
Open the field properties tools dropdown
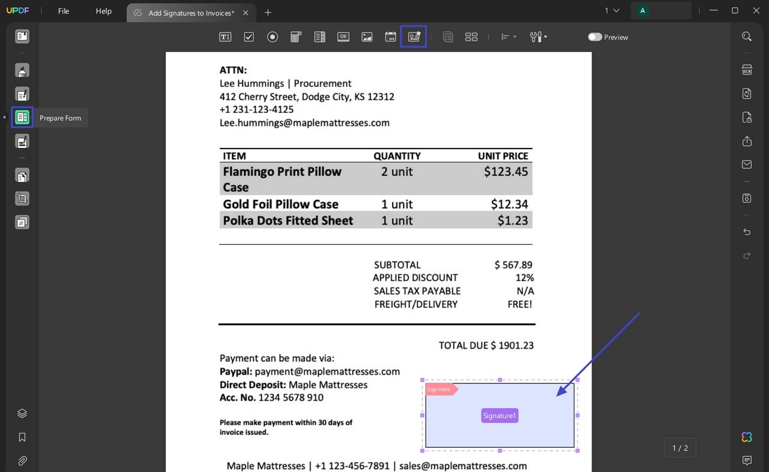(x=538, y=37)
